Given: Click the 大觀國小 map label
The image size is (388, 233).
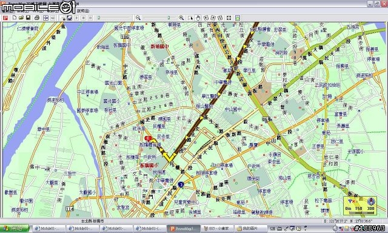Looking at the screenshot, I should tap(87, 192).
